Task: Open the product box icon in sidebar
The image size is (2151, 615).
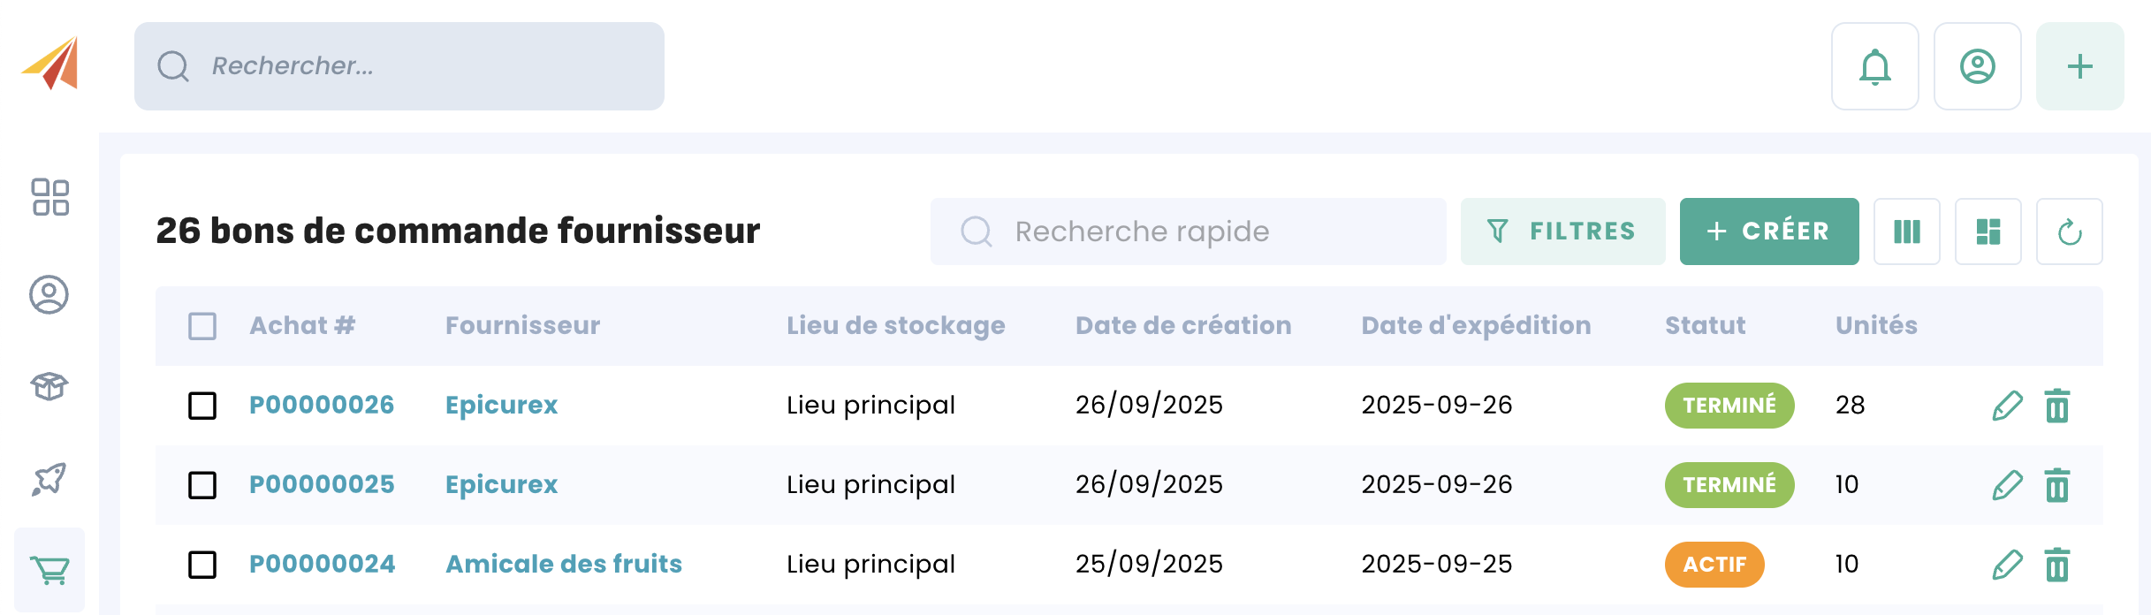Action: click(x=49, y=386)
